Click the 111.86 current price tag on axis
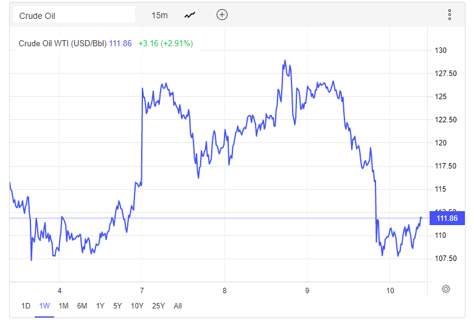This screenshot has width=474, height=320. pyautogui.click(x=447, y=218)
